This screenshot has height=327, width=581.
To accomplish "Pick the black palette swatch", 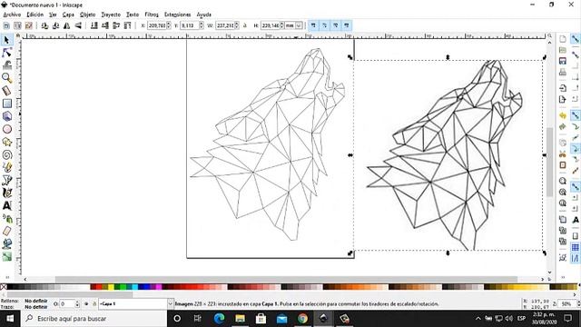I will (x=10, y=287).
